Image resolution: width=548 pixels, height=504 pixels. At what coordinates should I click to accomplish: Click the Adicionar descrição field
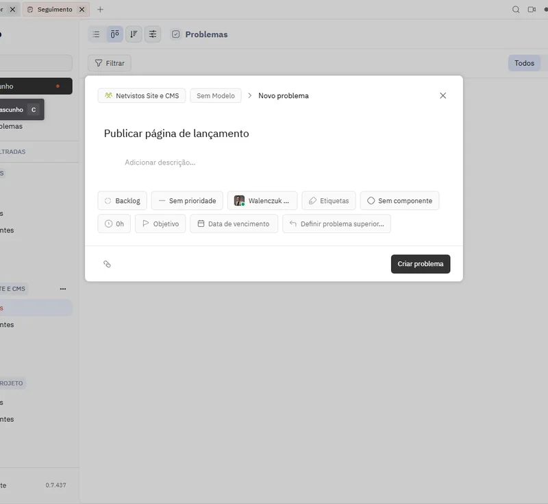[x=160, y=163]
